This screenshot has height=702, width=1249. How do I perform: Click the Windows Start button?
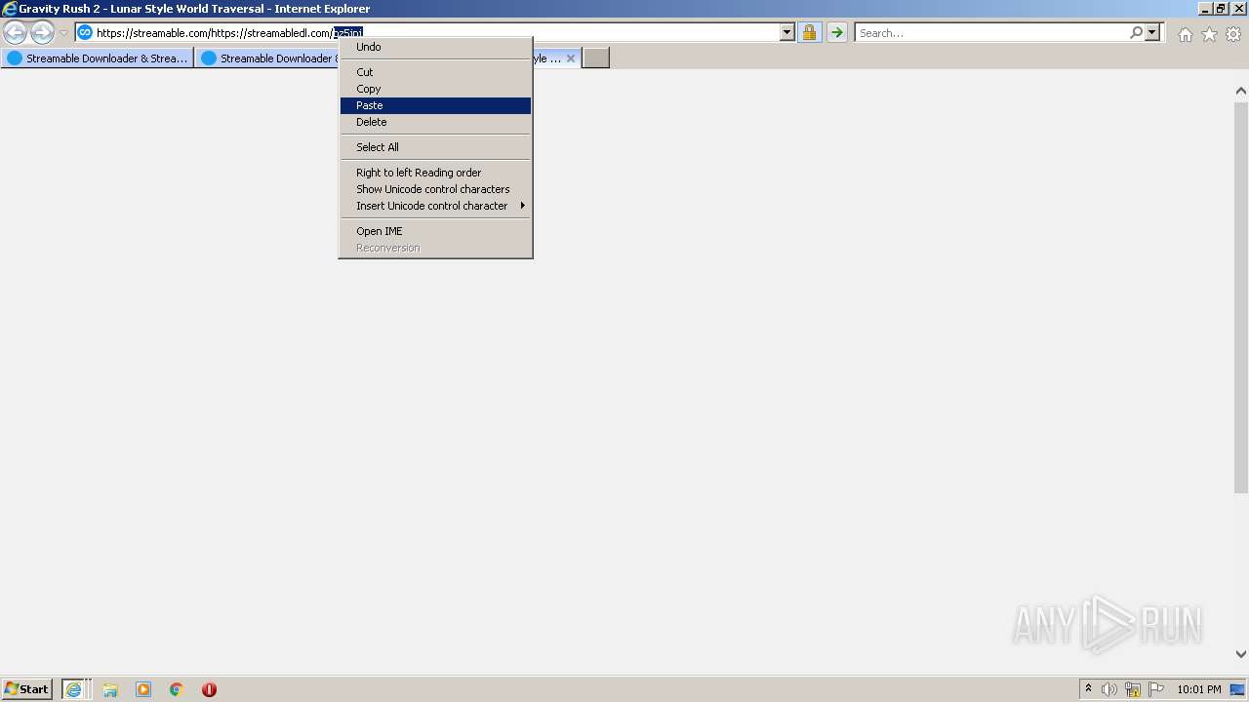[x=27, y=688]
